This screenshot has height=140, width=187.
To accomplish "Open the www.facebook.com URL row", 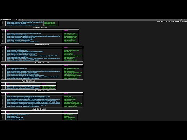I will pos(19,40).
